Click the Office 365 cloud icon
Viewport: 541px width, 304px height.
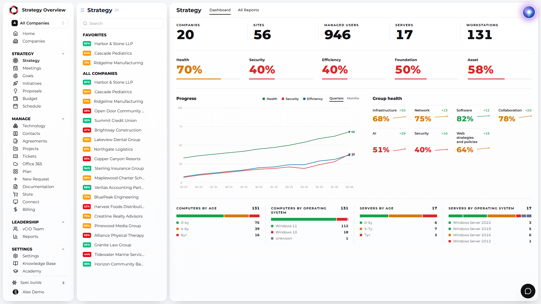(x=15, y=164)
